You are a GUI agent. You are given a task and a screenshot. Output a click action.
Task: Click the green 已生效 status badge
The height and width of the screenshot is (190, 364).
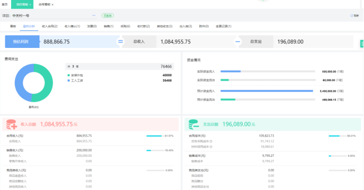pos(107,16)
